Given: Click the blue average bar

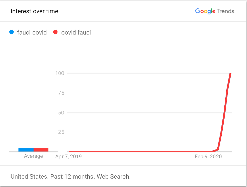Looking at the screenshot, I should (x=26, y=150).
